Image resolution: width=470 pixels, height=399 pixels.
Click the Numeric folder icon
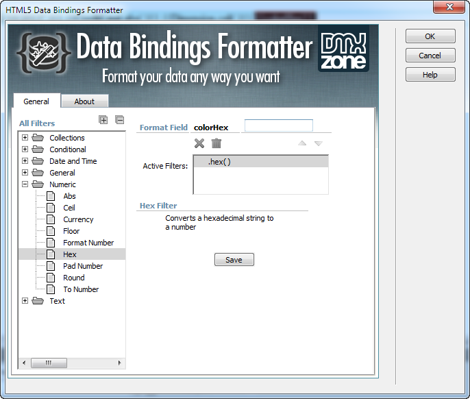click(x=38, y=184)
